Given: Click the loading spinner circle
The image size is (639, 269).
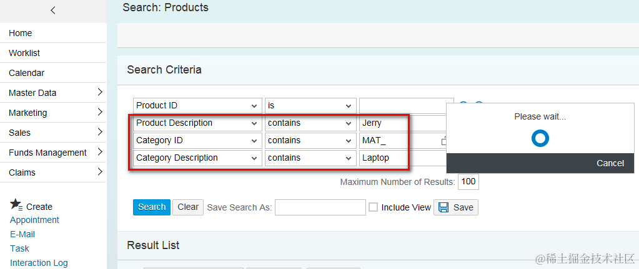Looking at the screenshot, I should [x=540, y=138].
